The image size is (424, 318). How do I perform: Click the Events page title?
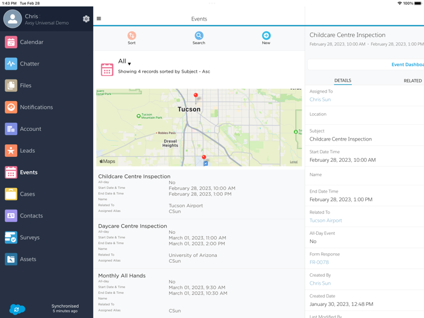tap(199, 19)
